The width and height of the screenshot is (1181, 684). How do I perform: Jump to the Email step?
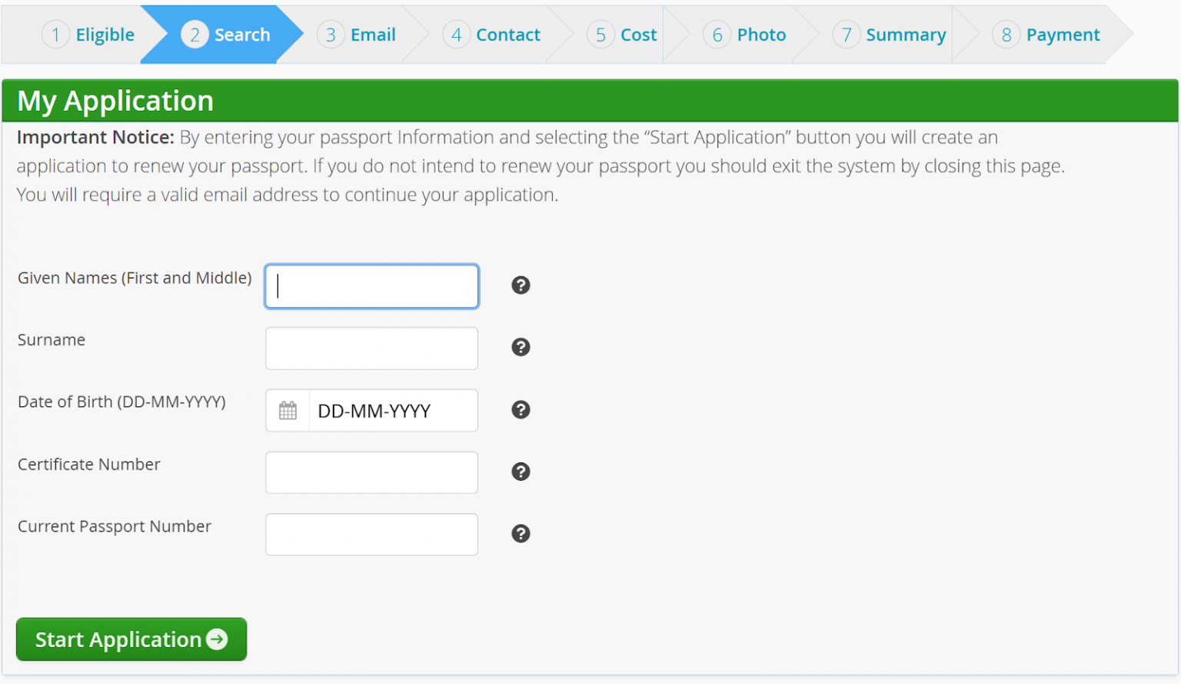pyautogui.click(x=358, y=35)
